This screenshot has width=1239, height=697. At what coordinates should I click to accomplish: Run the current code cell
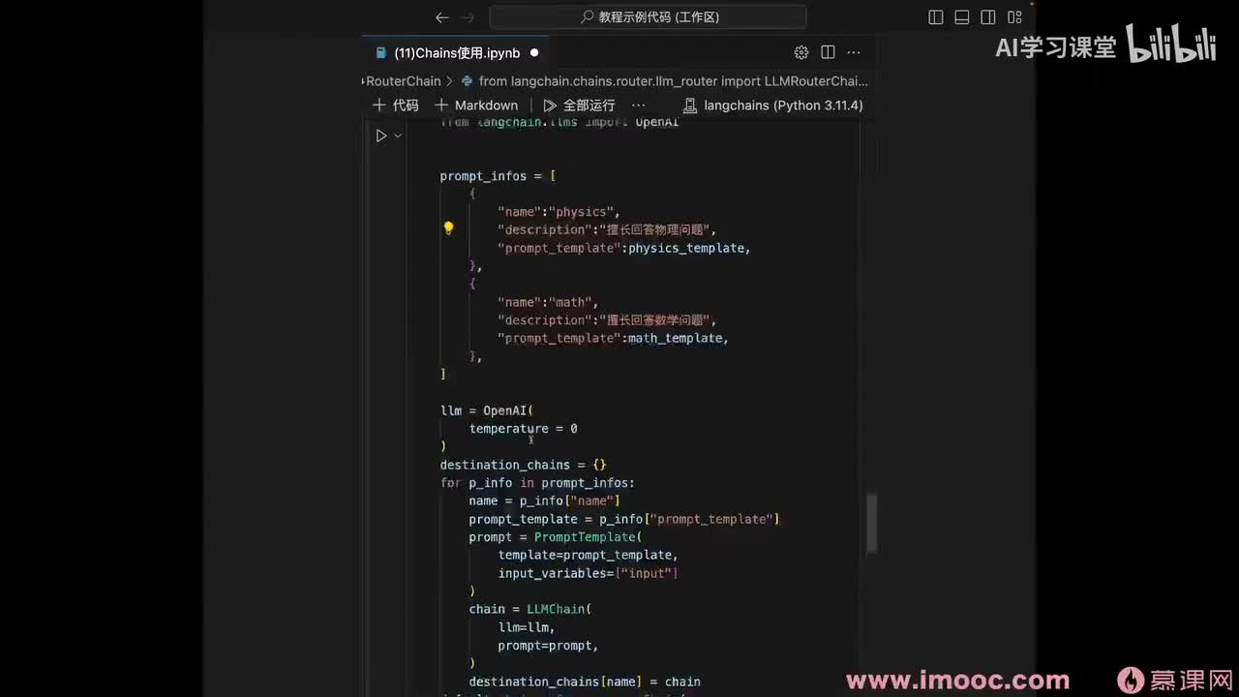pos(381,136)
